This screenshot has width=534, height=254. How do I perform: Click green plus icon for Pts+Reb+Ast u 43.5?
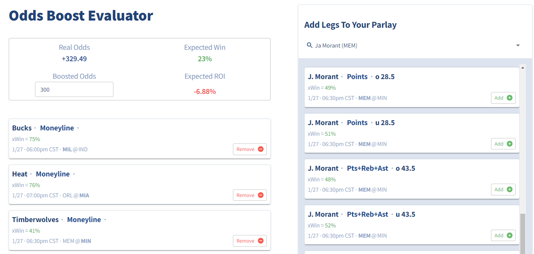click(510, 235)
